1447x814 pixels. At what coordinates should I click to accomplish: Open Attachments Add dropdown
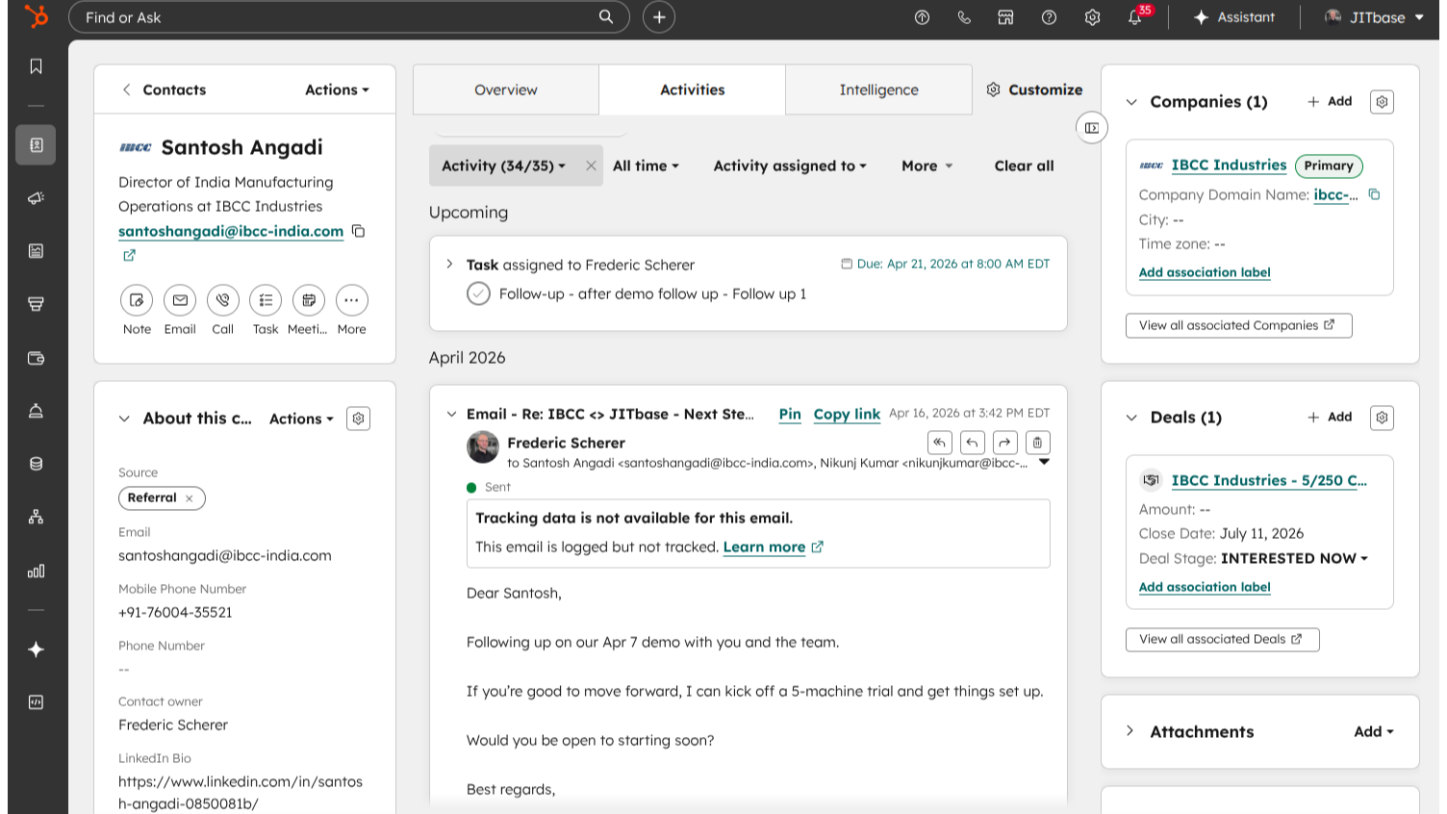pyautogui.click(x=1373, y=731)
